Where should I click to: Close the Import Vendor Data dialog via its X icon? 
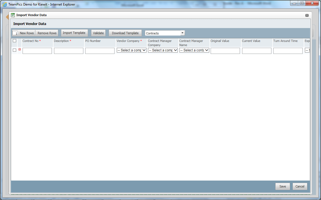307,15
